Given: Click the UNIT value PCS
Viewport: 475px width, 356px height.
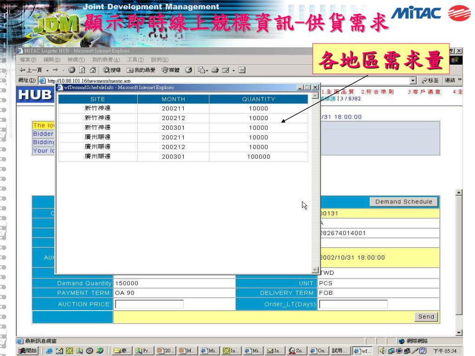Looking at the screenshot, I should click(x=326, y=283).
